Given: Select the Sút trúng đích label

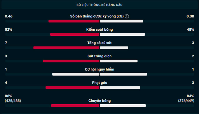Looking at the screenshot, I should pos(99,56).
